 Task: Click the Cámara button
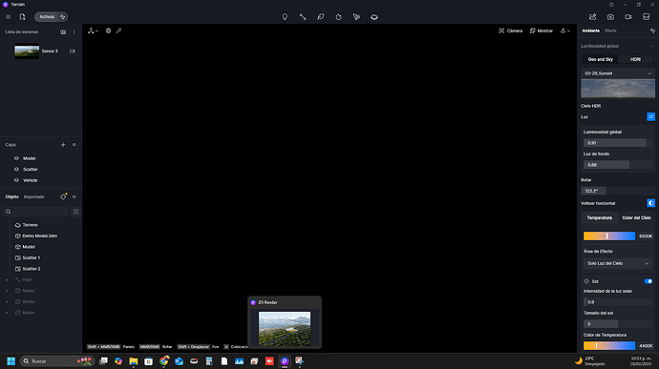tap(511, 31)
